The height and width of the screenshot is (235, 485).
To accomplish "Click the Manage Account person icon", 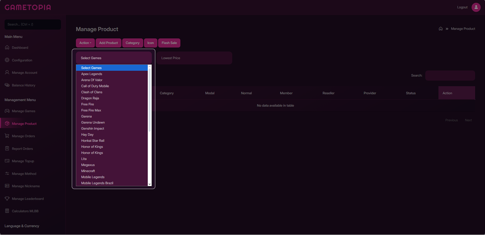I will coord(7,73).
